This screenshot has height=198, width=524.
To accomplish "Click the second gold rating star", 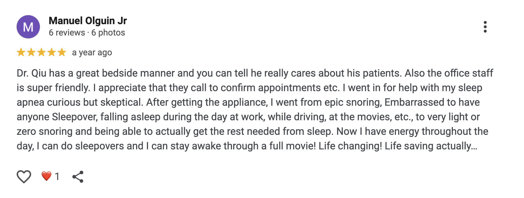I will pos(31,52).
